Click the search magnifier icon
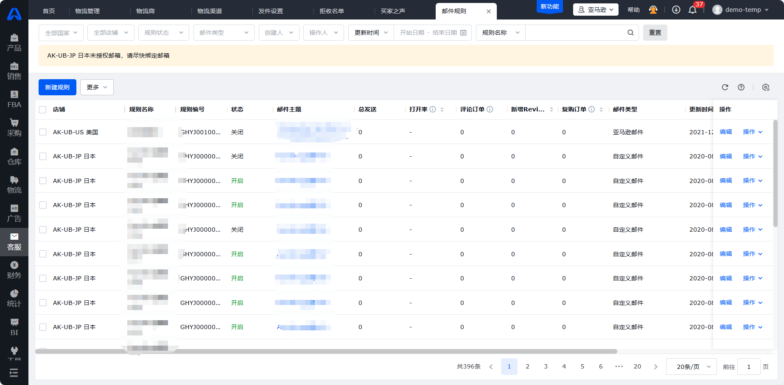 coord(630,33)
